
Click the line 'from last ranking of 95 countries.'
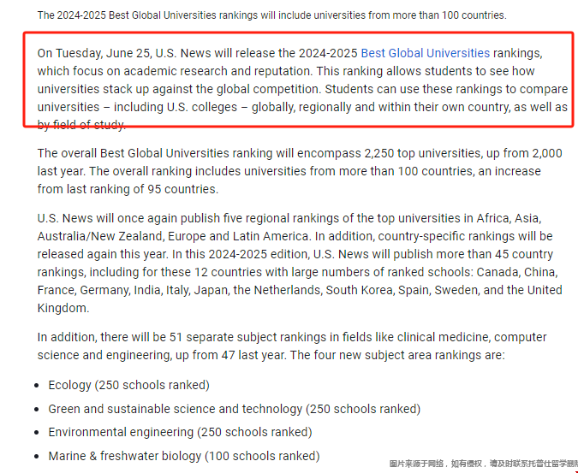[128, 189]
